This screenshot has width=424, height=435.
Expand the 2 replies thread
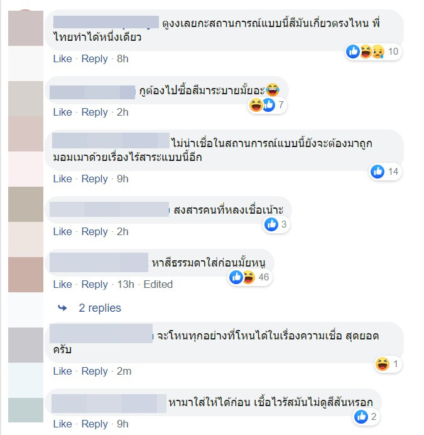100,308
